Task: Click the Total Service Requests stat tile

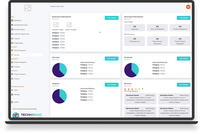Action: click(157, 41)
